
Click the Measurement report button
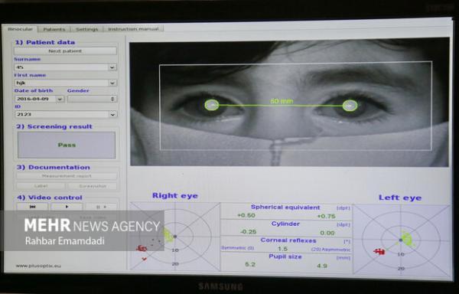pyautogui.click(x=67, y=176)
